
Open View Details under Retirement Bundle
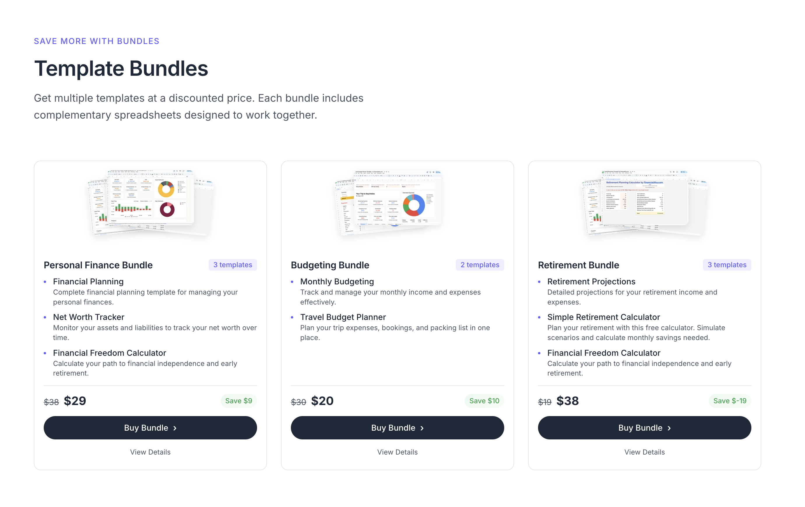point(644,452)
